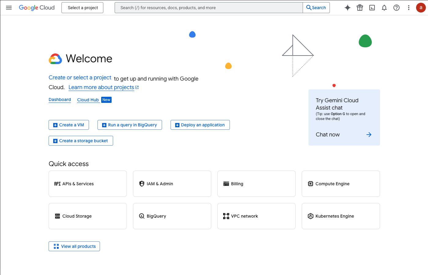
Task: Activate Cloud Shell terminal icon
Action: (x=372, y=8)
